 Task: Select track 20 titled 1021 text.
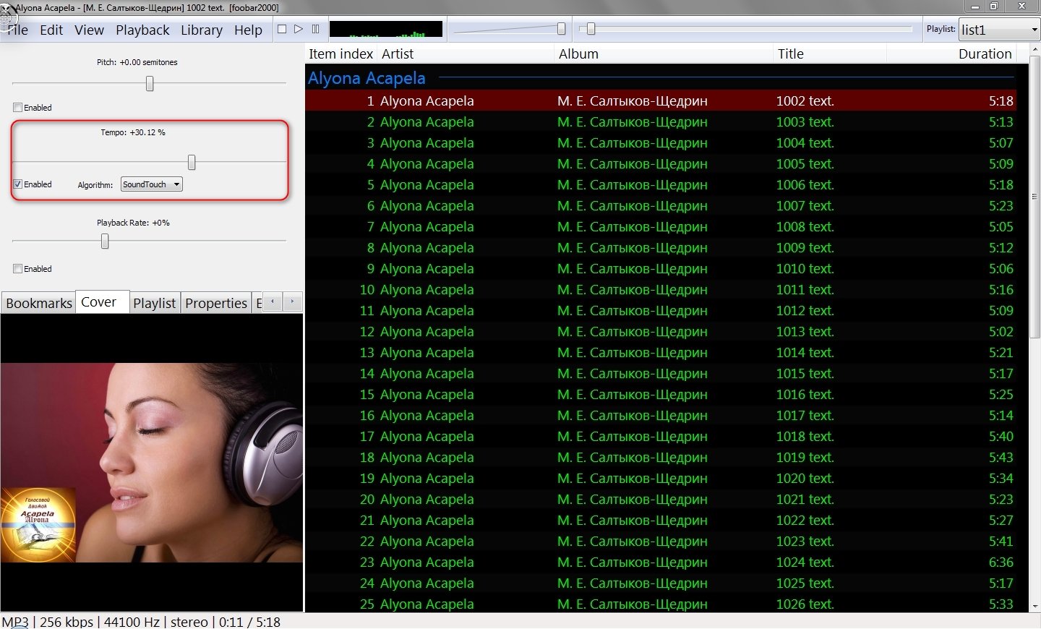point(661,499)
